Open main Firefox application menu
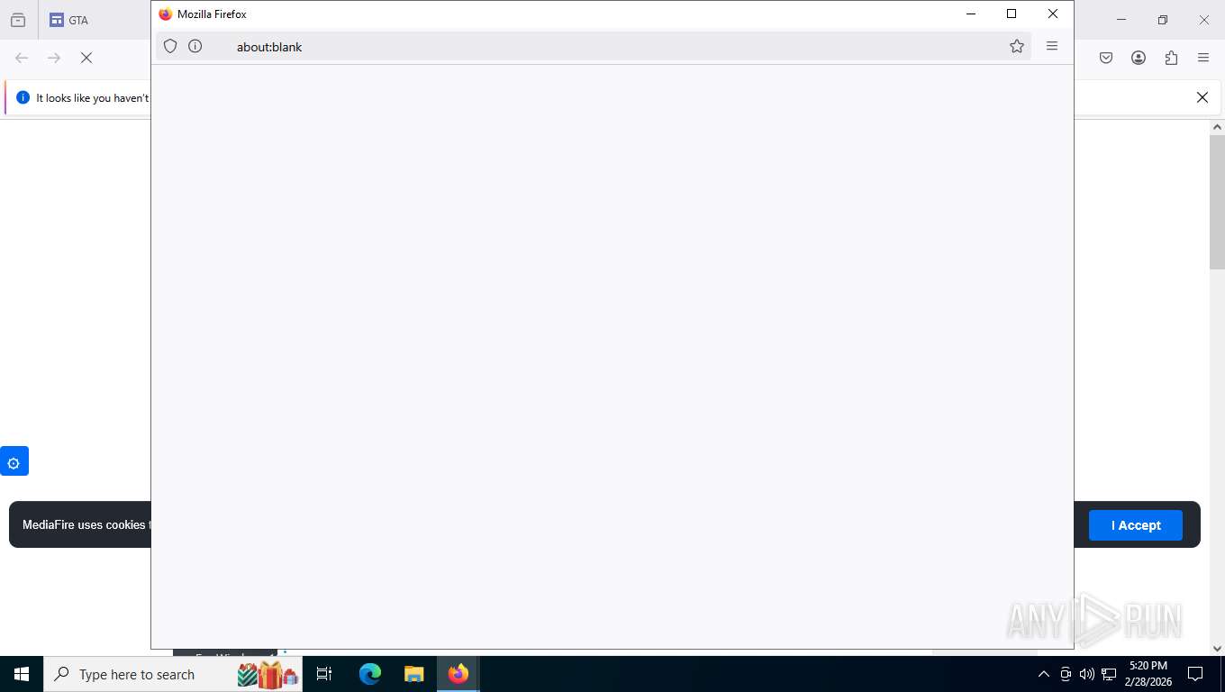Screen dimensions: 1225x692 (1203, 58)
